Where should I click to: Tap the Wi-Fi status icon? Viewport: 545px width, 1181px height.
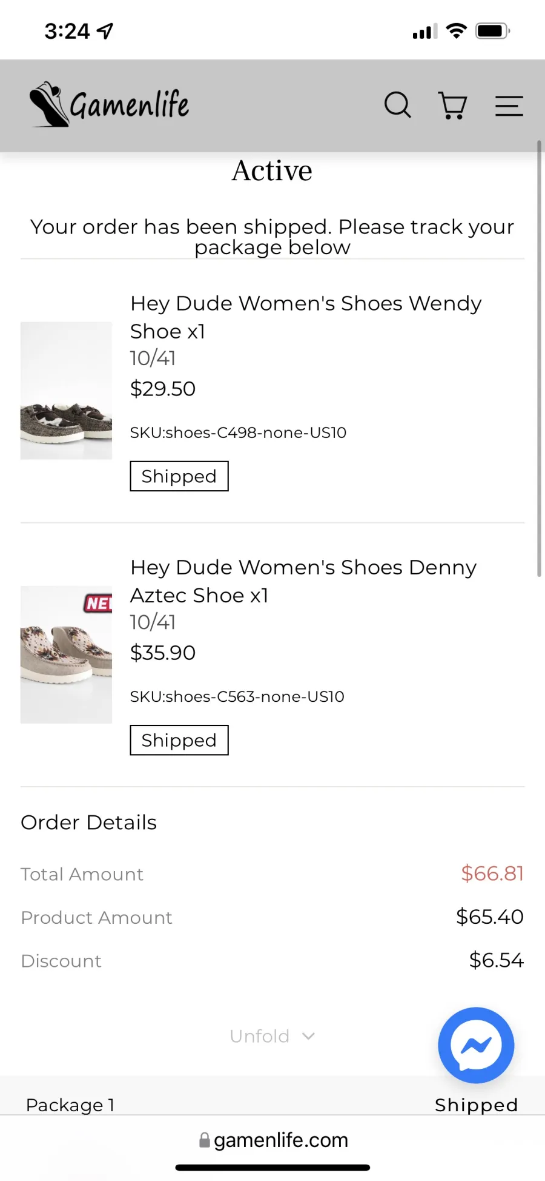[x=457, y=31]
